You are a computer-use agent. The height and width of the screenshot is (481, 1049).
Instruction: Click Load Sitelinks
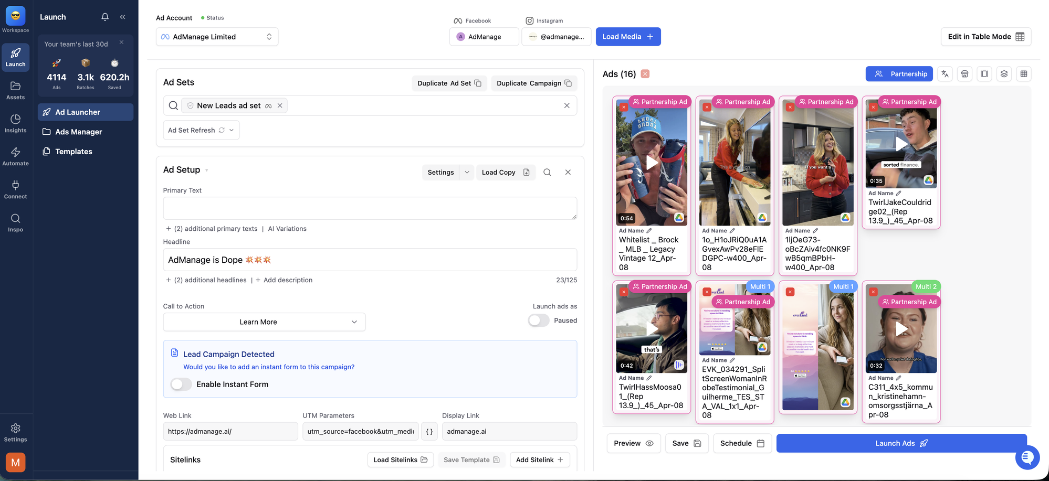pos(401,460)
